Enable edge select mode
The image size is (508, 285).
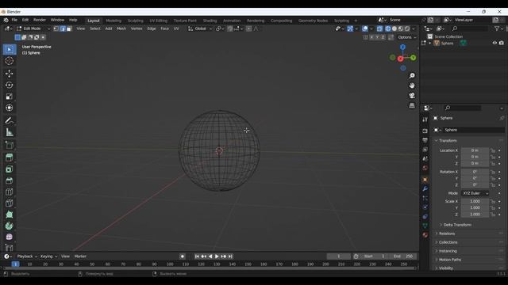(63, 28)
